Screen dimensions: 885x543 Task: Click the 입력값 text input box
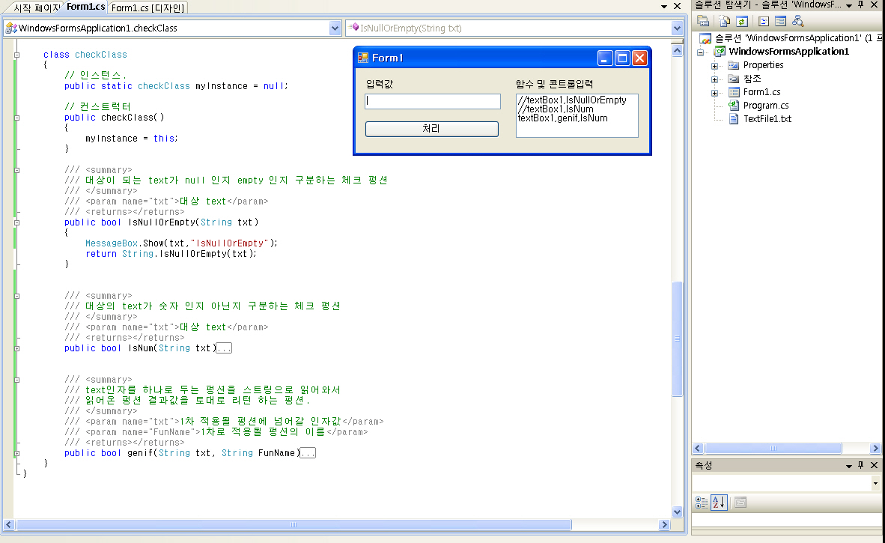(x=433, y=101)
